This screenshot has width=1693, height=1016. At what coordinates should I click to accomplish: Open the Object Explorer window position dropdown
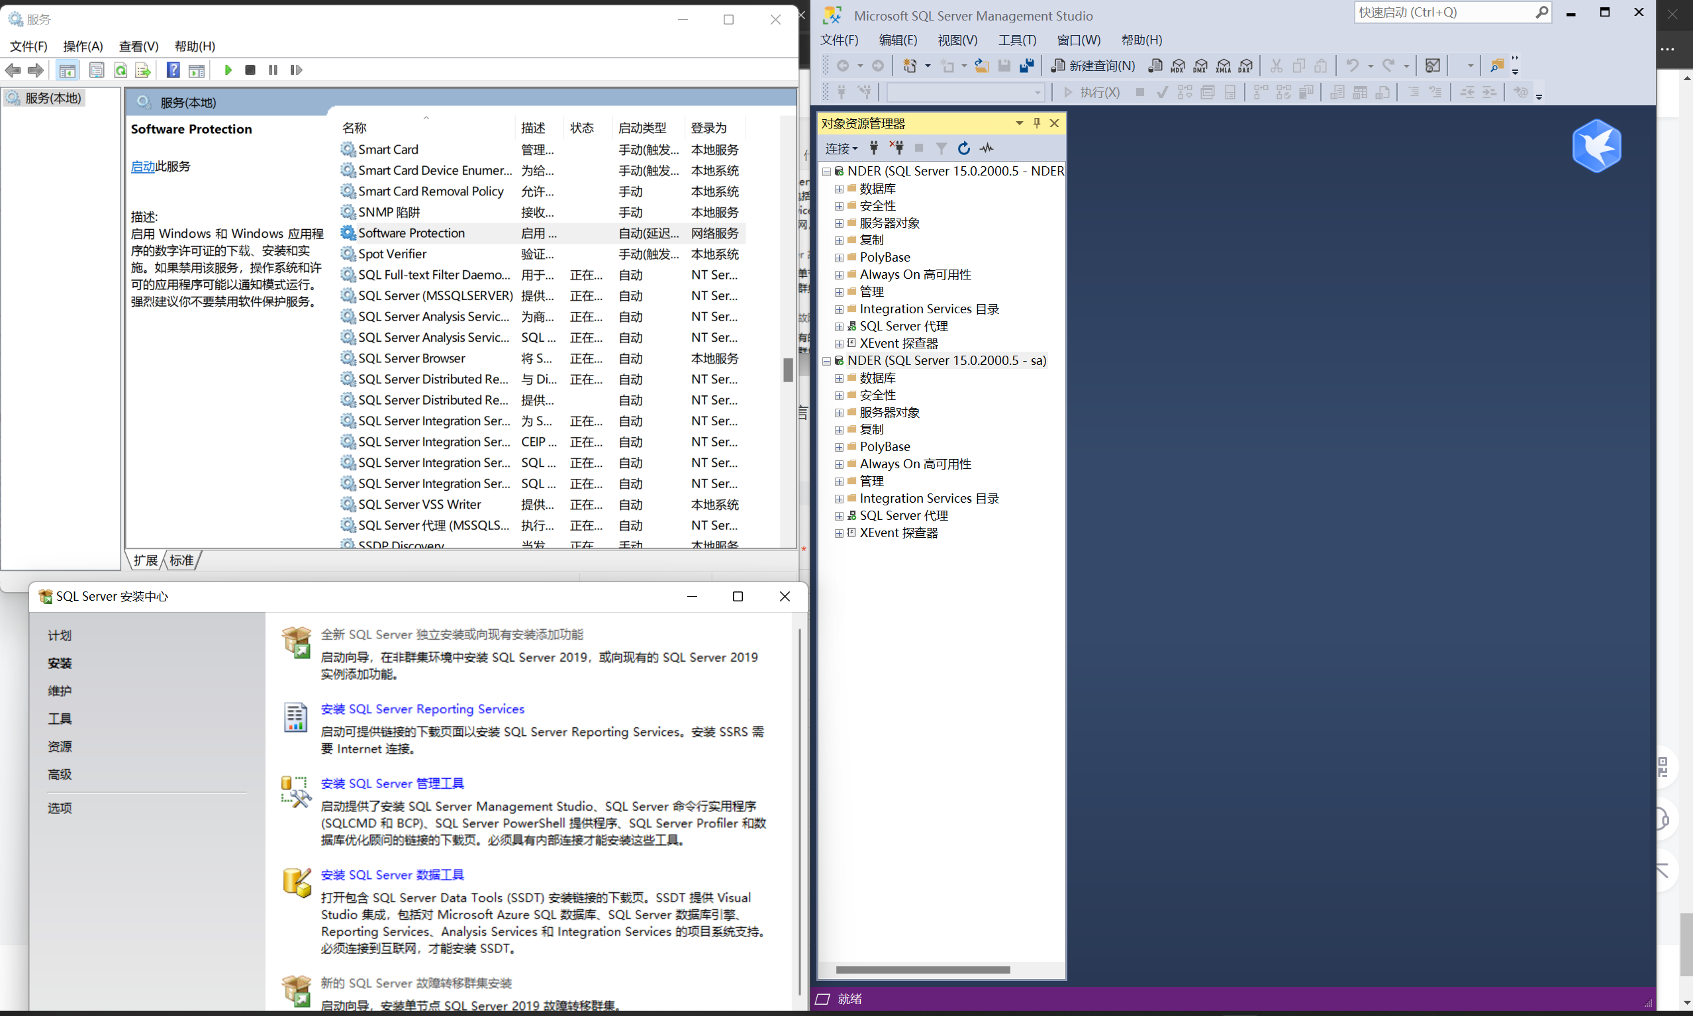click(x=1020, y=123)
